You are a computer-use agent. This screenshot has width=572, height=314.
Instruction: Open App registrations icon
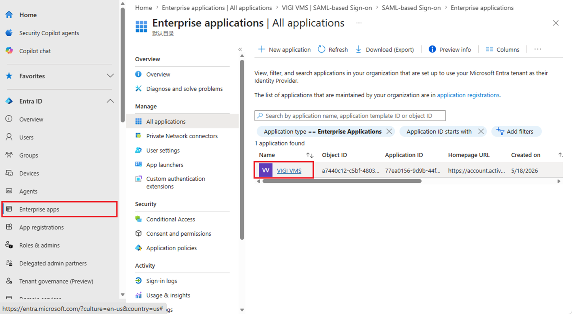click(x=9, y=227)
